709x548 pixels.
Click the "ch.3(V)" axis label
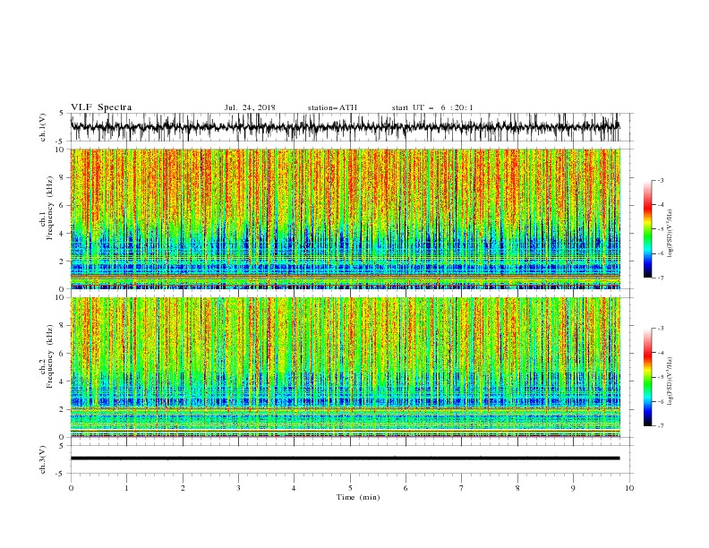click(43, 459)
